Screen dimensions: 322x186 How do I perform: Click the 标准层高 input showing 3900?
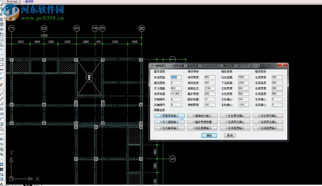[176, 77]
